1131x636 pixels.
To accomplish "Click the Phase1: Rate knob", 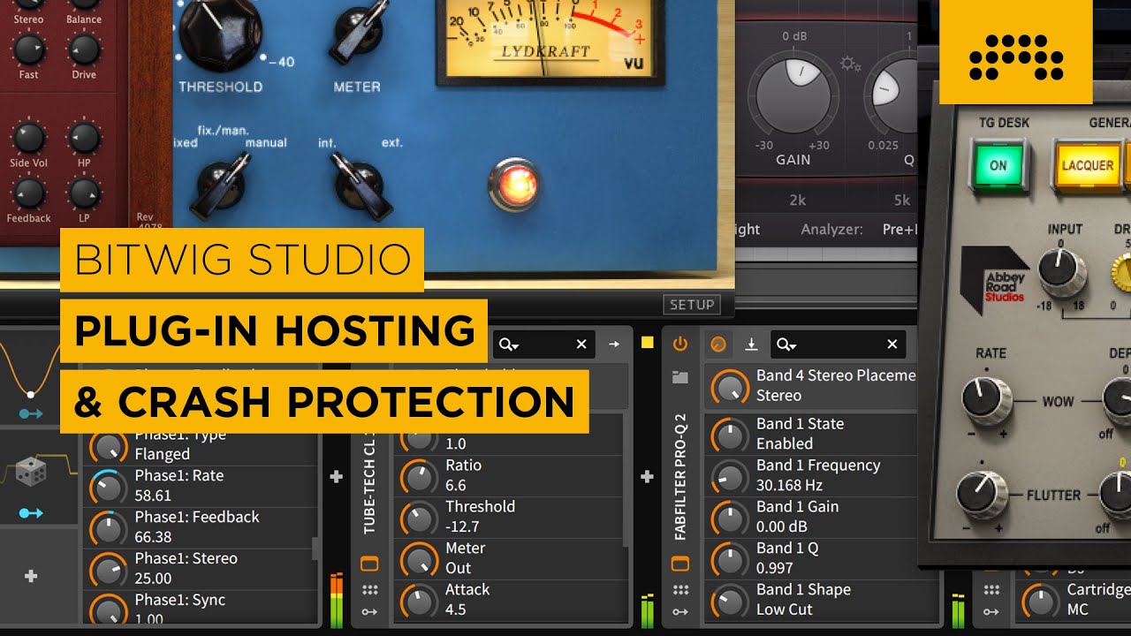I will 109,487.
